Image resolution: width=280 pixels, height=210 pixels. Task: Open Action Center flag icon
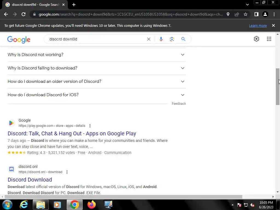[x=239, y=205]
